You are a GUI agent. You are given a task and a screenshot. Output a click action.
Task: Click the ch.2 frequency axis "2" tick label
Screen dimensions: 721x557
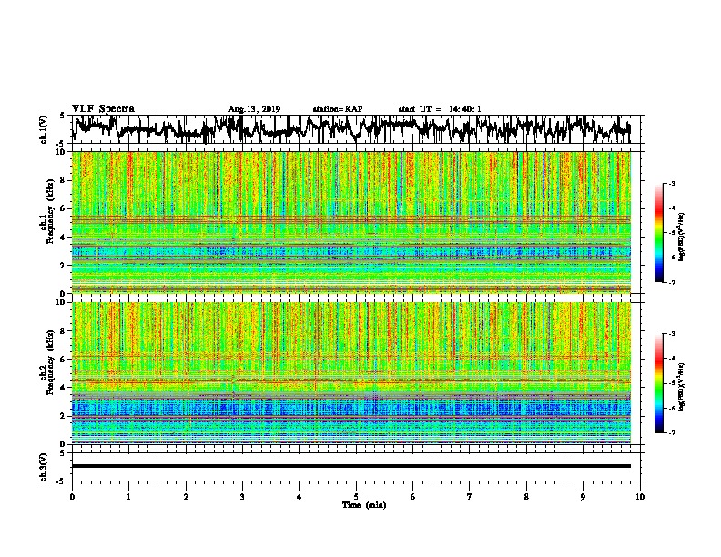64,416
